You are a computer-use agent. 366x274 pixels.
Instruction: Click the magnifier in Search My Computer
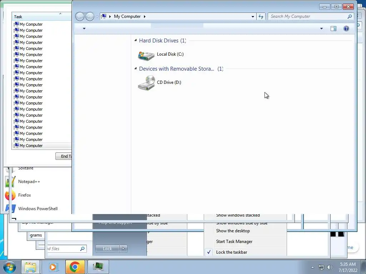pos(350,16)
